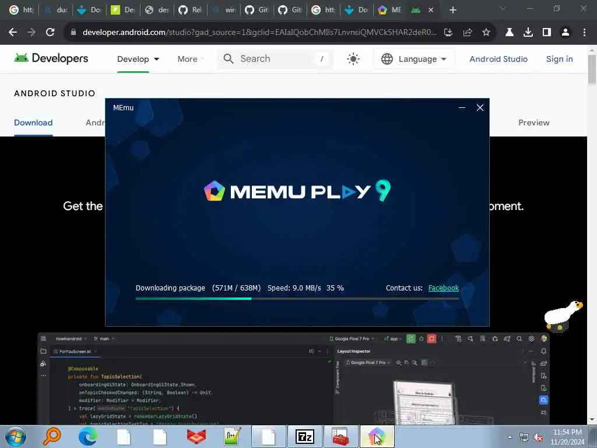Open the Language dropdown
Screen dimensions: 597x448
click(414, 59)
